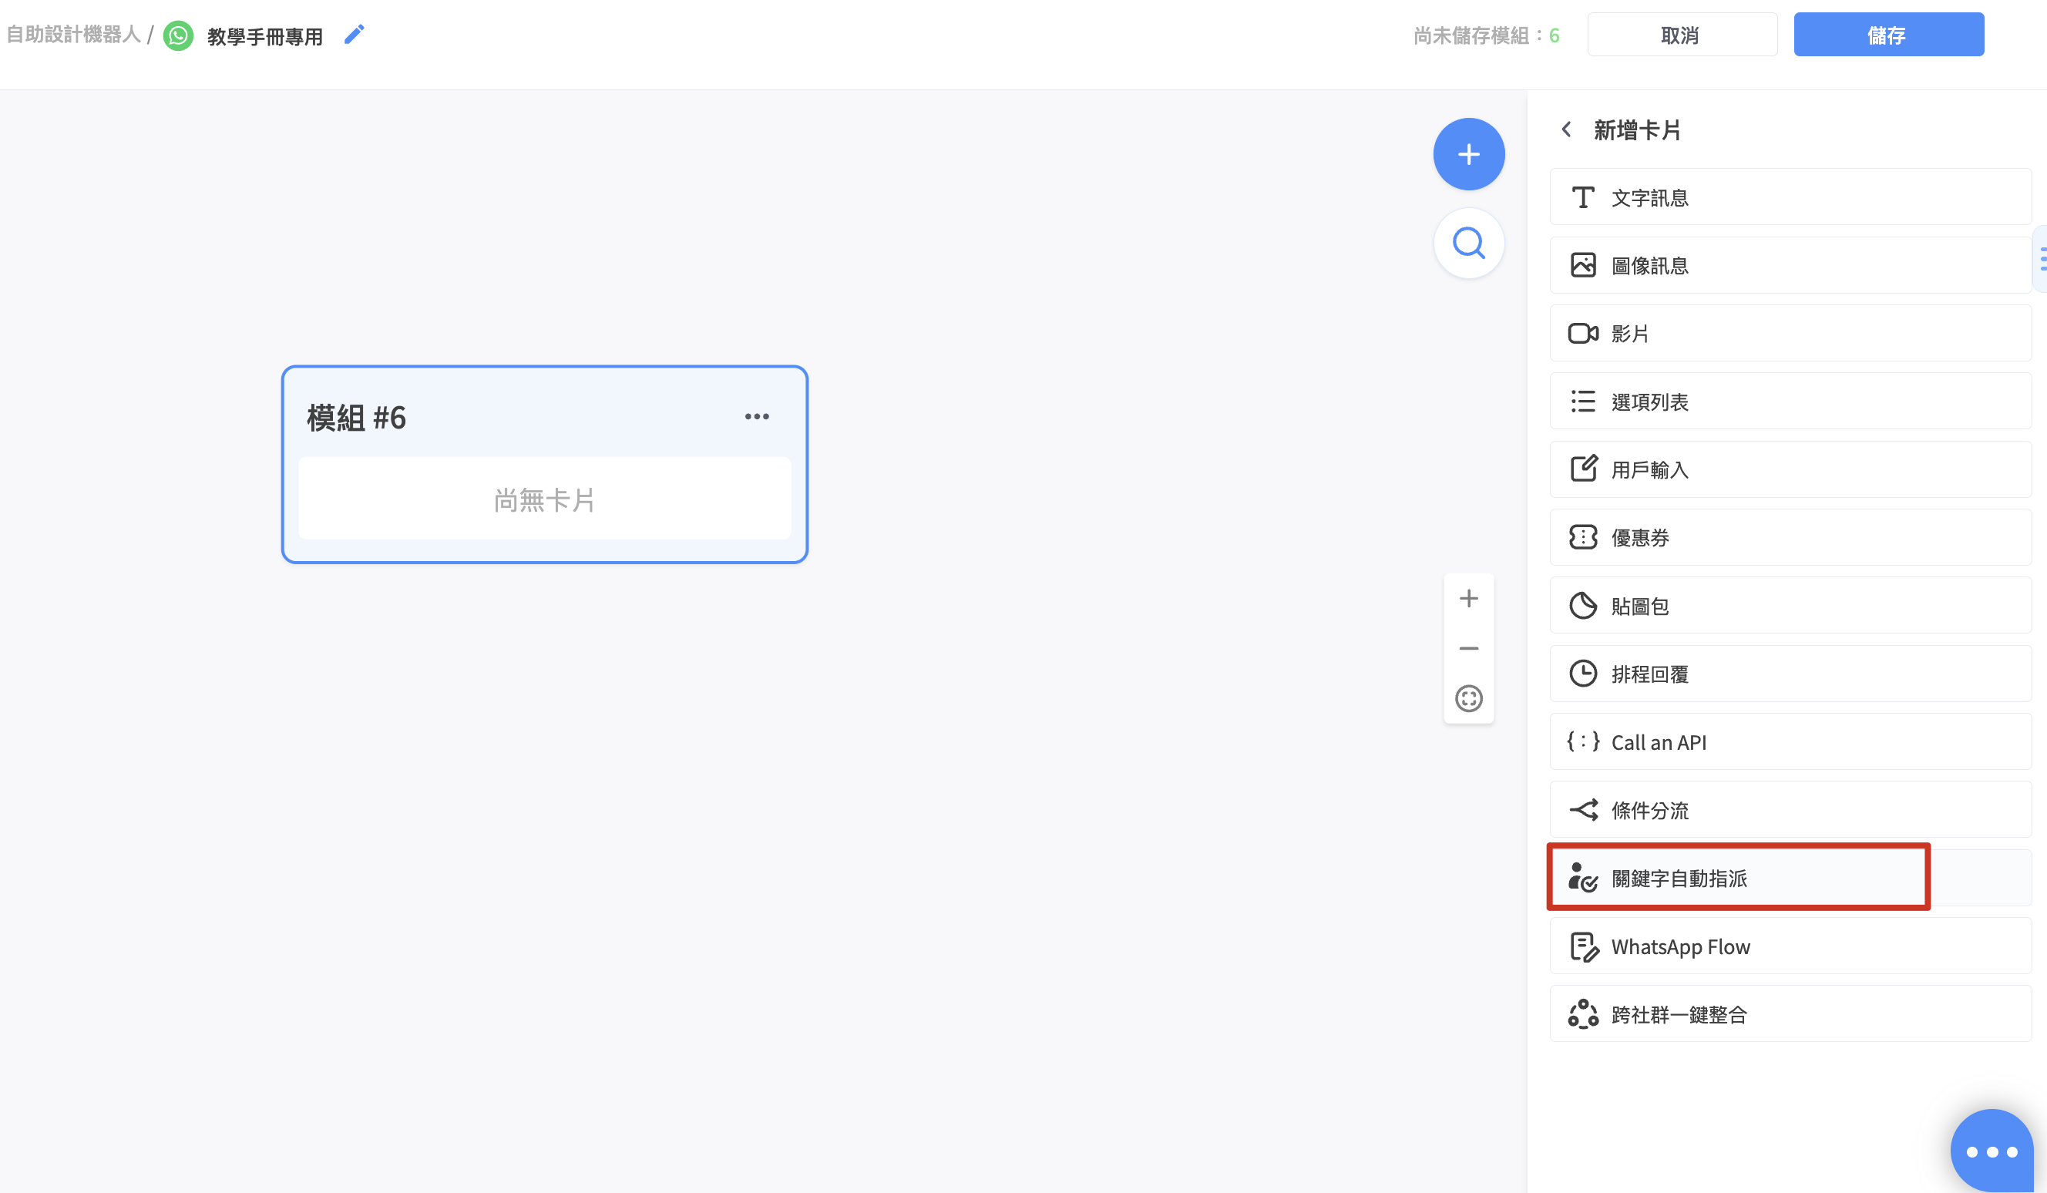
Task: Add a 用戶輸入 card
Action: point(1790,469)
